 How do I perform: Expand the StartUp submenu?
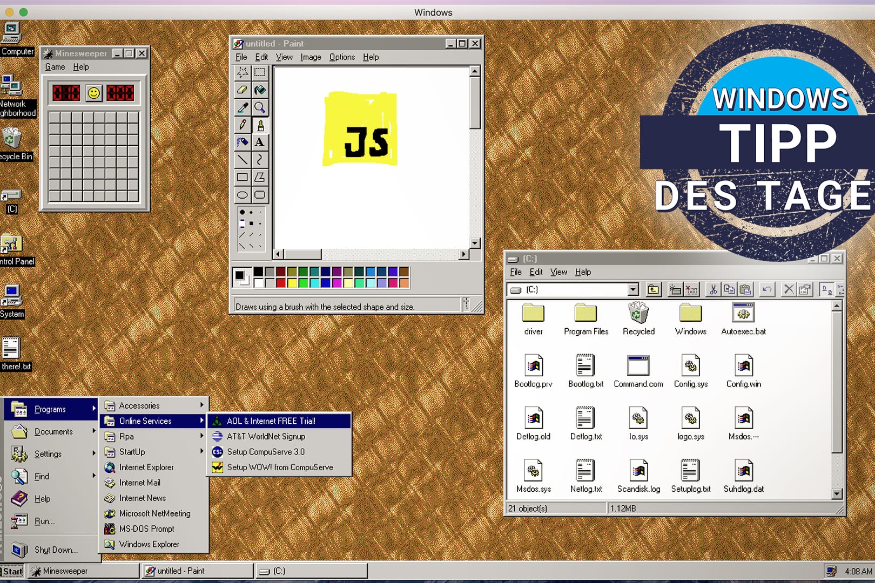click(x=154, y=452)
